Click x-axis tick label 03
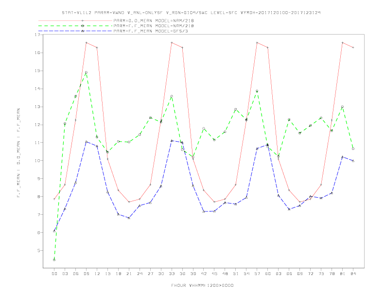This screenshot has width=385, height=298. pyautogui.click(x=65, y=274)
